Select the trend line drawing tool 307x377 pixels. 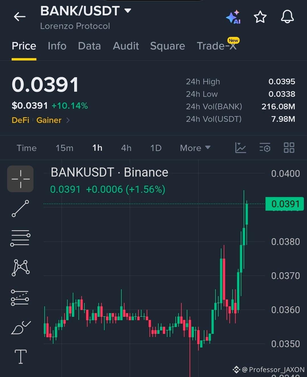click(20, 208)
